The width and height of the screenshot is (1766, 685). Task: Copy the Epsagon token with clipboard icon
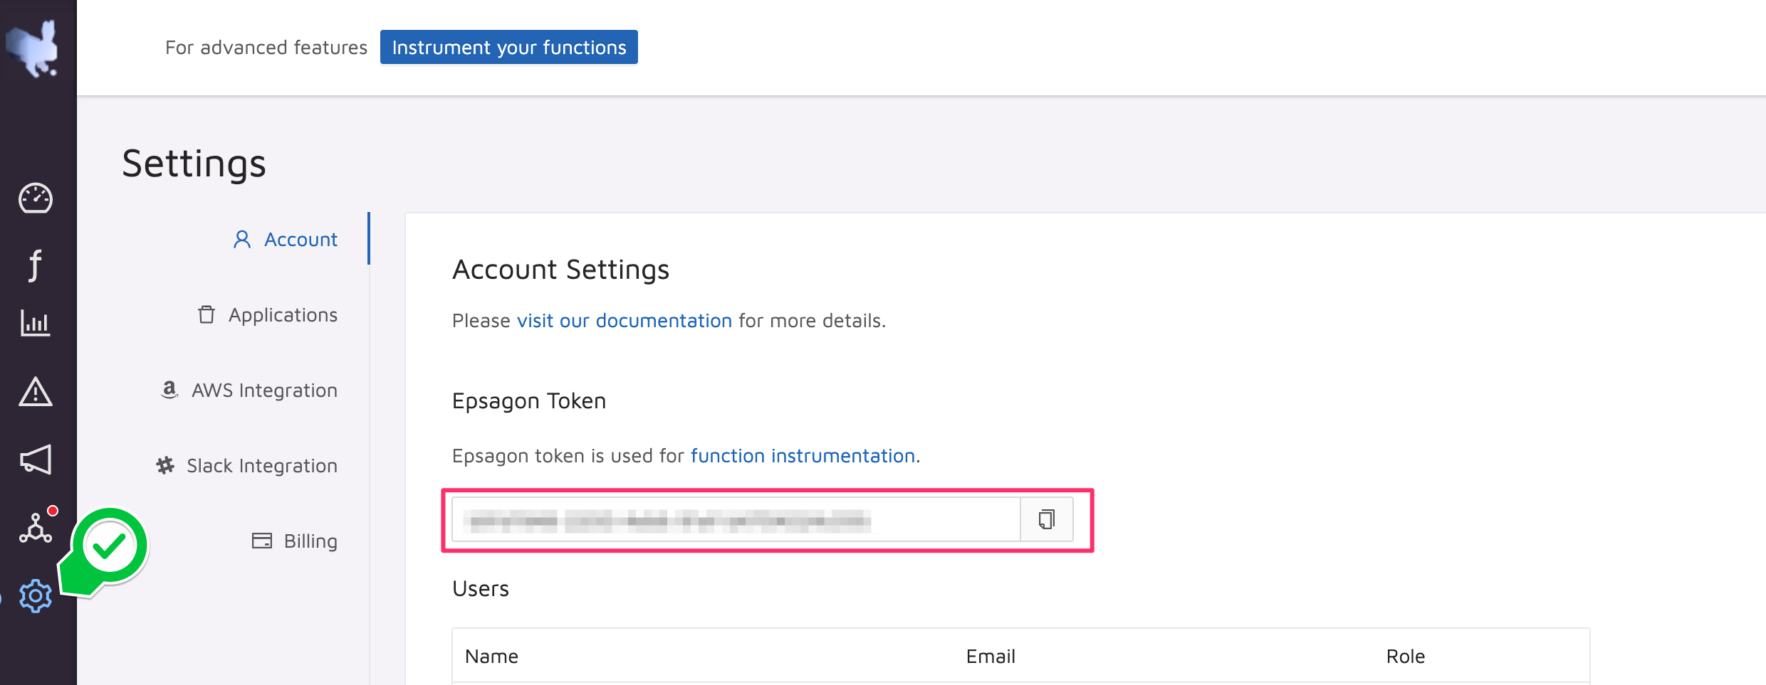click(x=1046, y=520)
